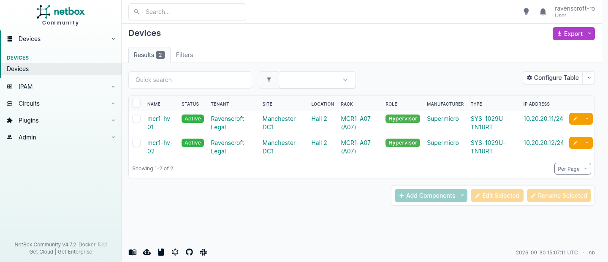
Task: Switch to the Filters tab
Action: coord(185,55)
